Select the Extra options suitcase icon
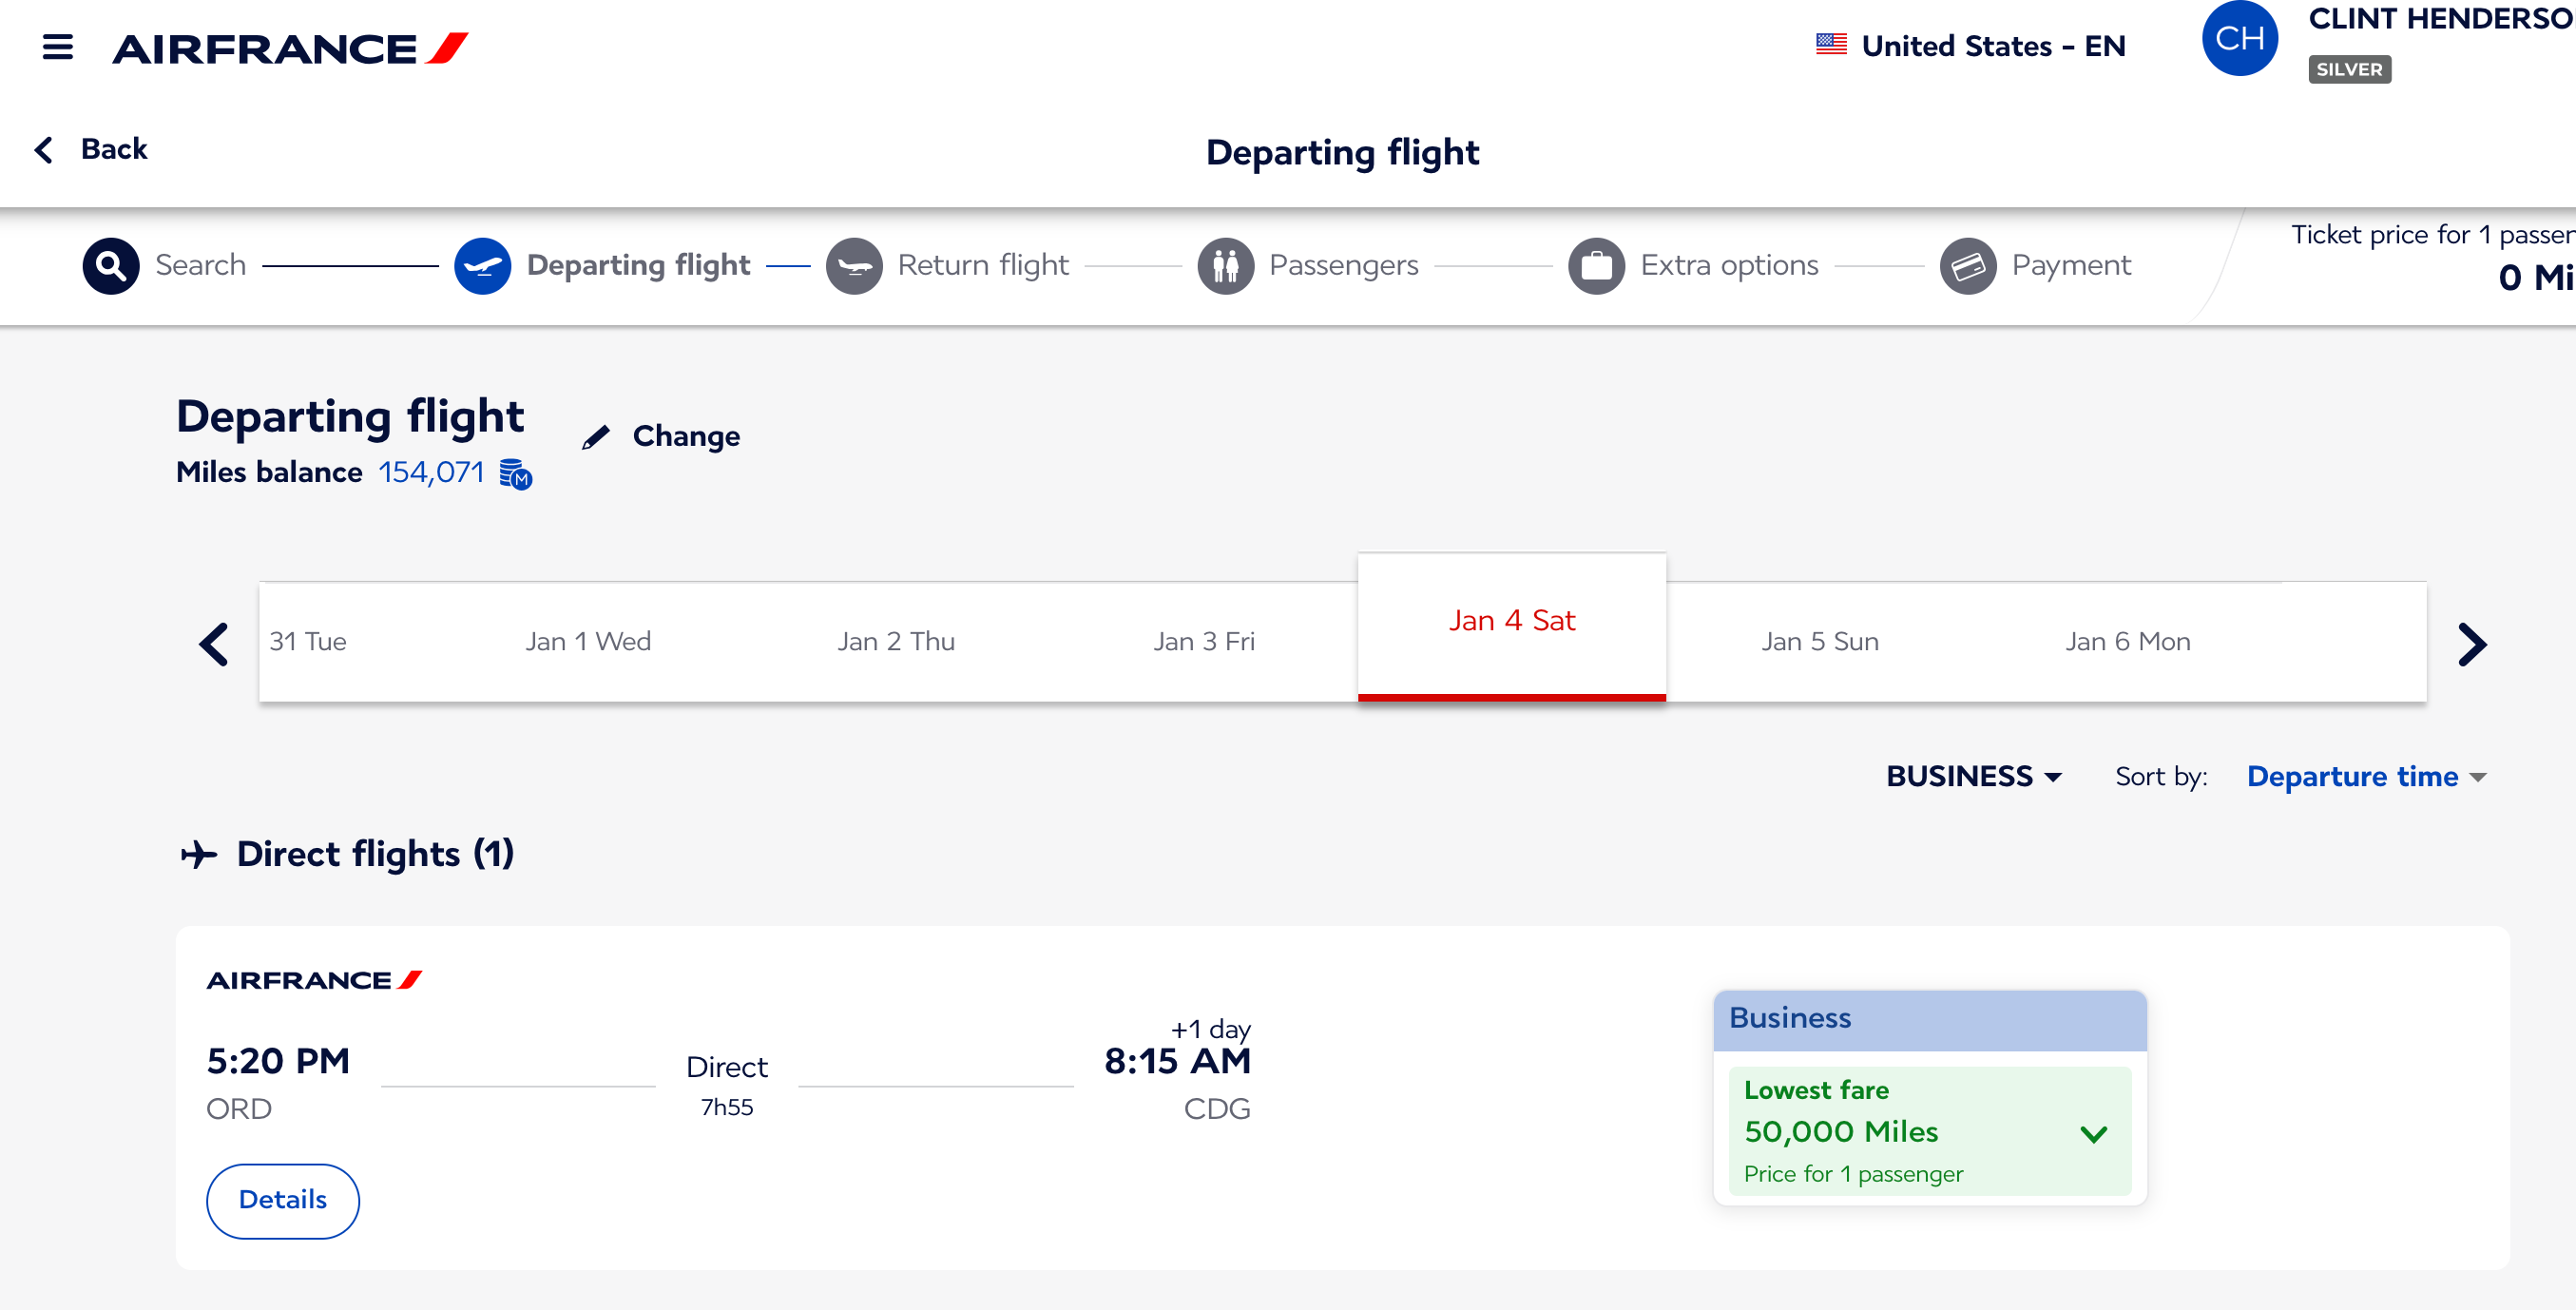This screenshot has height=1310, width=2576. pyautogui.click(x=1596, y=265)
